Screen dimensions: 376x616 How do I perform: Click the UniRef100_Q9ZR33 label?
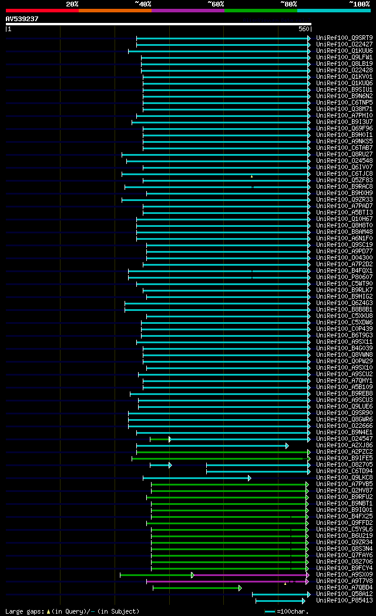pyautogui.click(x=344, y=200)
